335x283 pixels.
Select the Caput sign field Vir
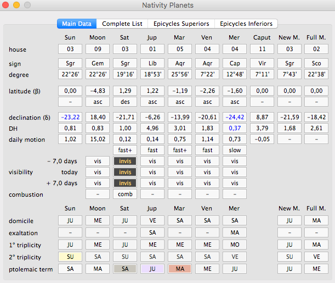[262, 63]
